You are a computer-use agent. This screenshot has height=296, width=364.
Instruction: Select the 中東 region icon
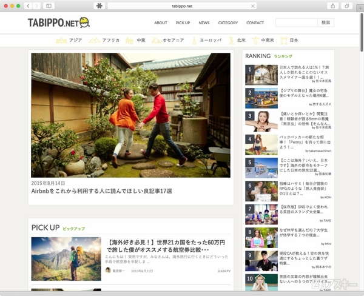click(130, 41)
